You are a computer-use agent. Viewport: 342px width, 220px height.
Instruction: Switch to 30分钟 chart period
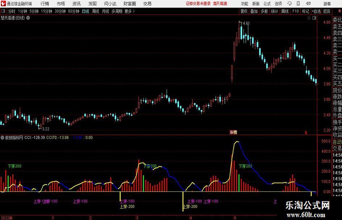[60, 11]
